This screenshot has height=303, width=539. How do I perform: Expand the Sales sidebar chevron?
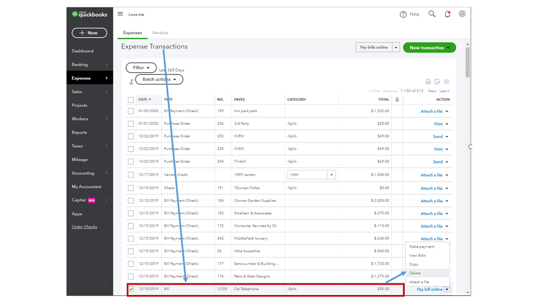[x=107, y=92]
